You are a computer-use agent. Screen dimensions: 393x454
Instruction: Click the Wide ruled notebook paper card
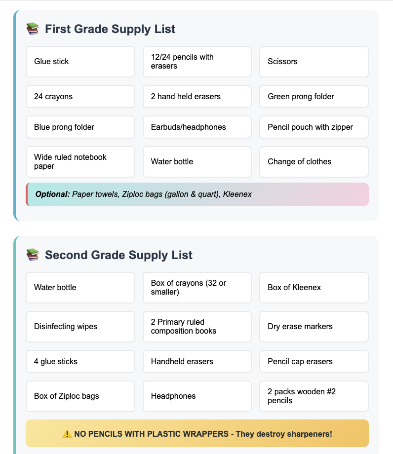(80, 162)
